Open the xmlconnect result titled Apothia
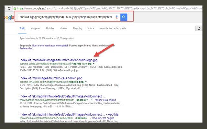This screenshot has width=207, height=129. point(69,114)
